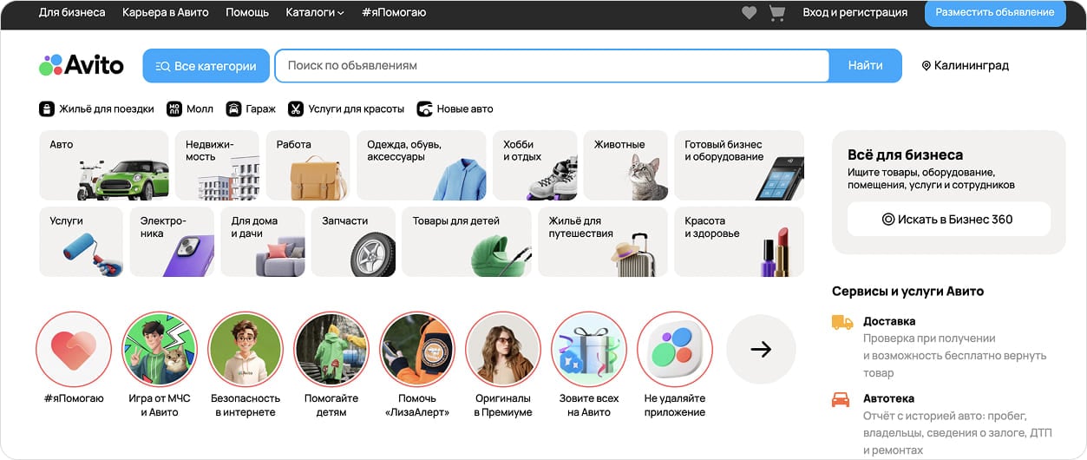Focus the Поиск по объявлениям search field

(x=552, y=66)
